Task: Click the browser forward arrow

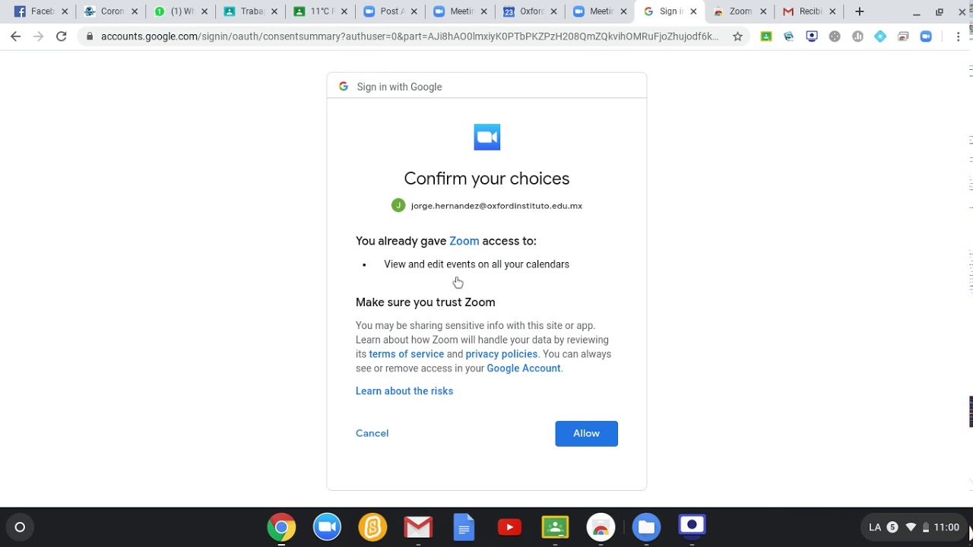Action: [x=38, y=36]
